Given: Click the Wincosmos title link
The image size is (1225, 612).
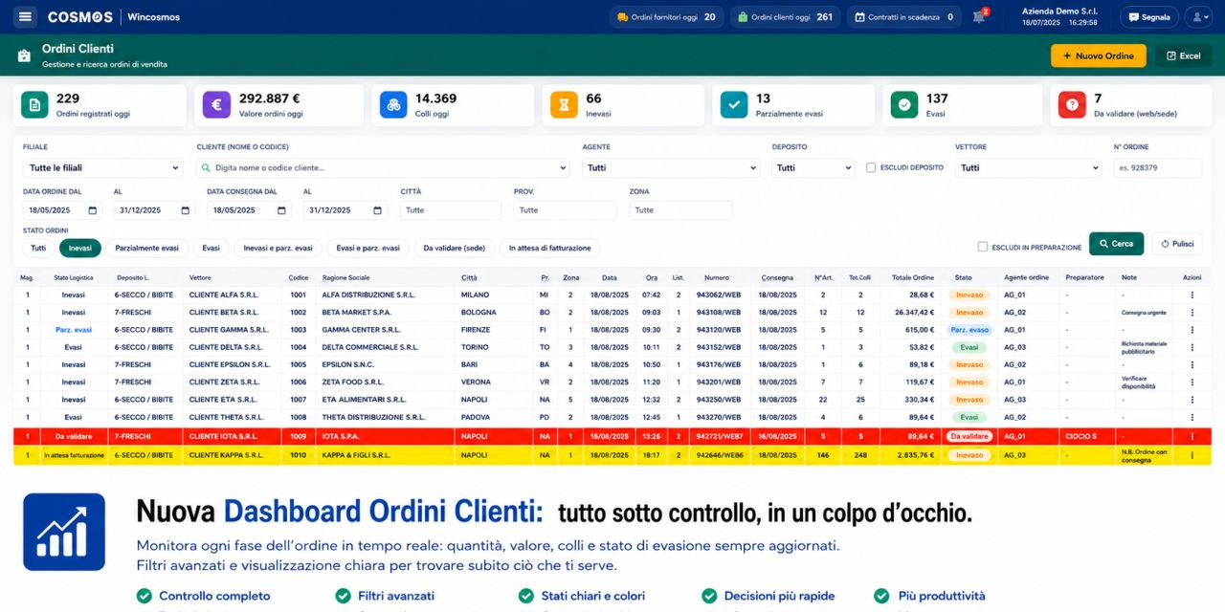Looking at the screenshot, I should coord(153,17).
